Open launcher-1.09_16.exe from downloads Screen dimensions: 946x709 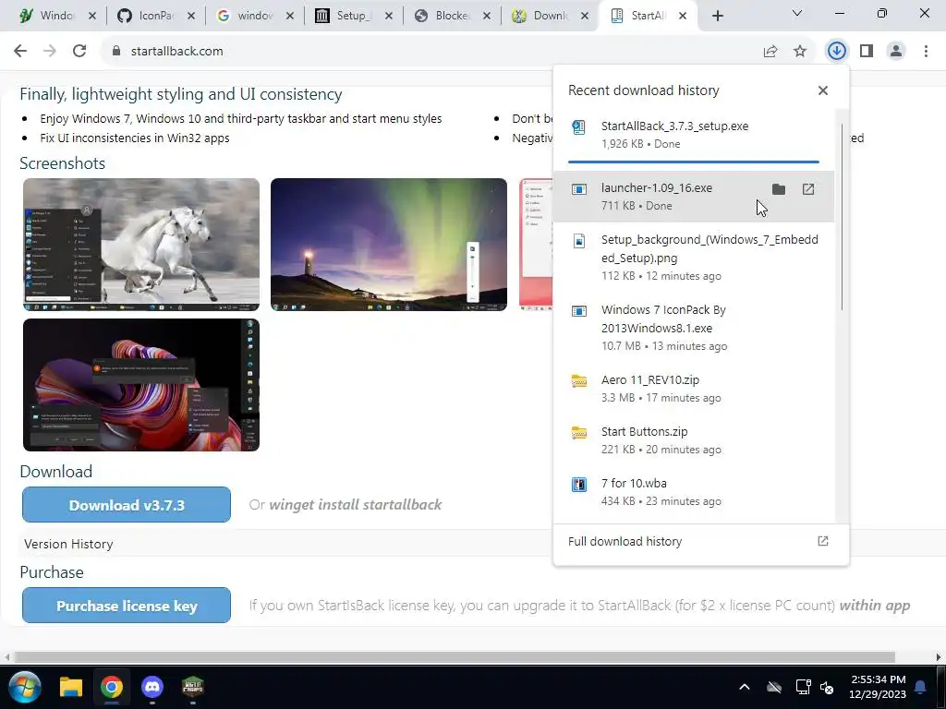click(x=808, y=189)
